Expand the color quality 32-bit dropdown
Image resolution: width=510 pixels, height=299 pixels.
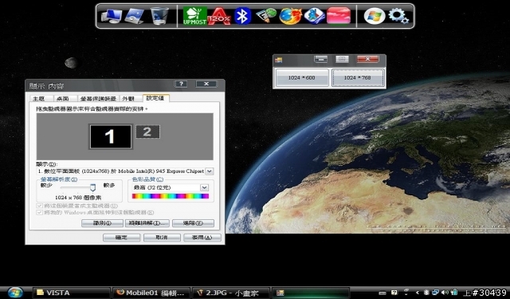tap(204, 187)
